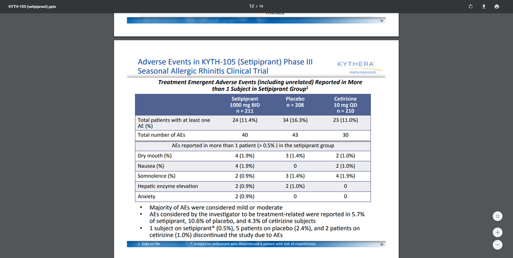
Task: Zoom in on the slide
Action: [x=497, y=231]
